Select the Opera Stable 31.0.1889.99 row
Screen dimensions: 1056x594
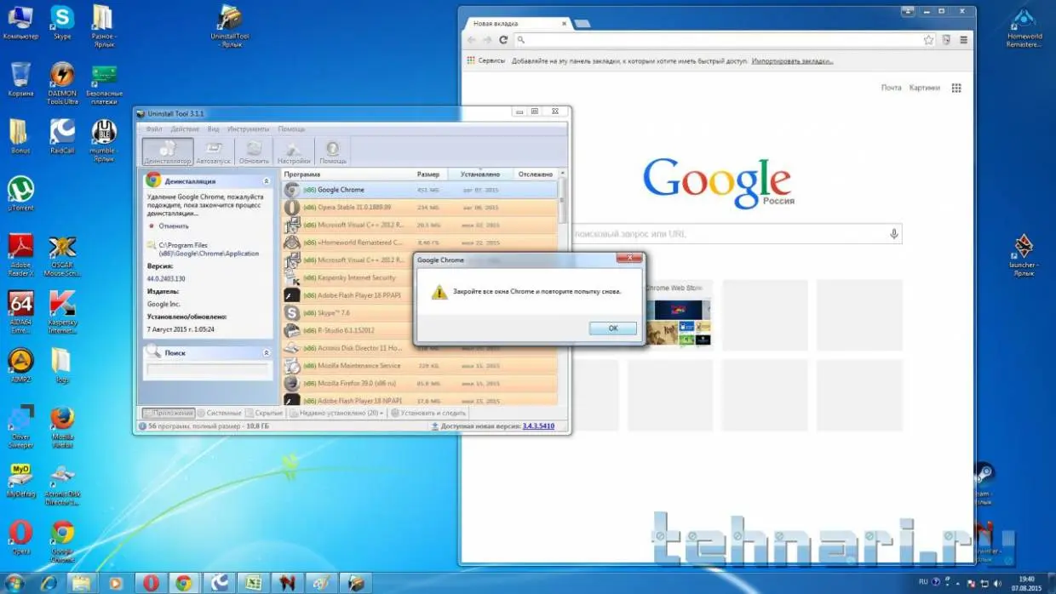(420, 207)
